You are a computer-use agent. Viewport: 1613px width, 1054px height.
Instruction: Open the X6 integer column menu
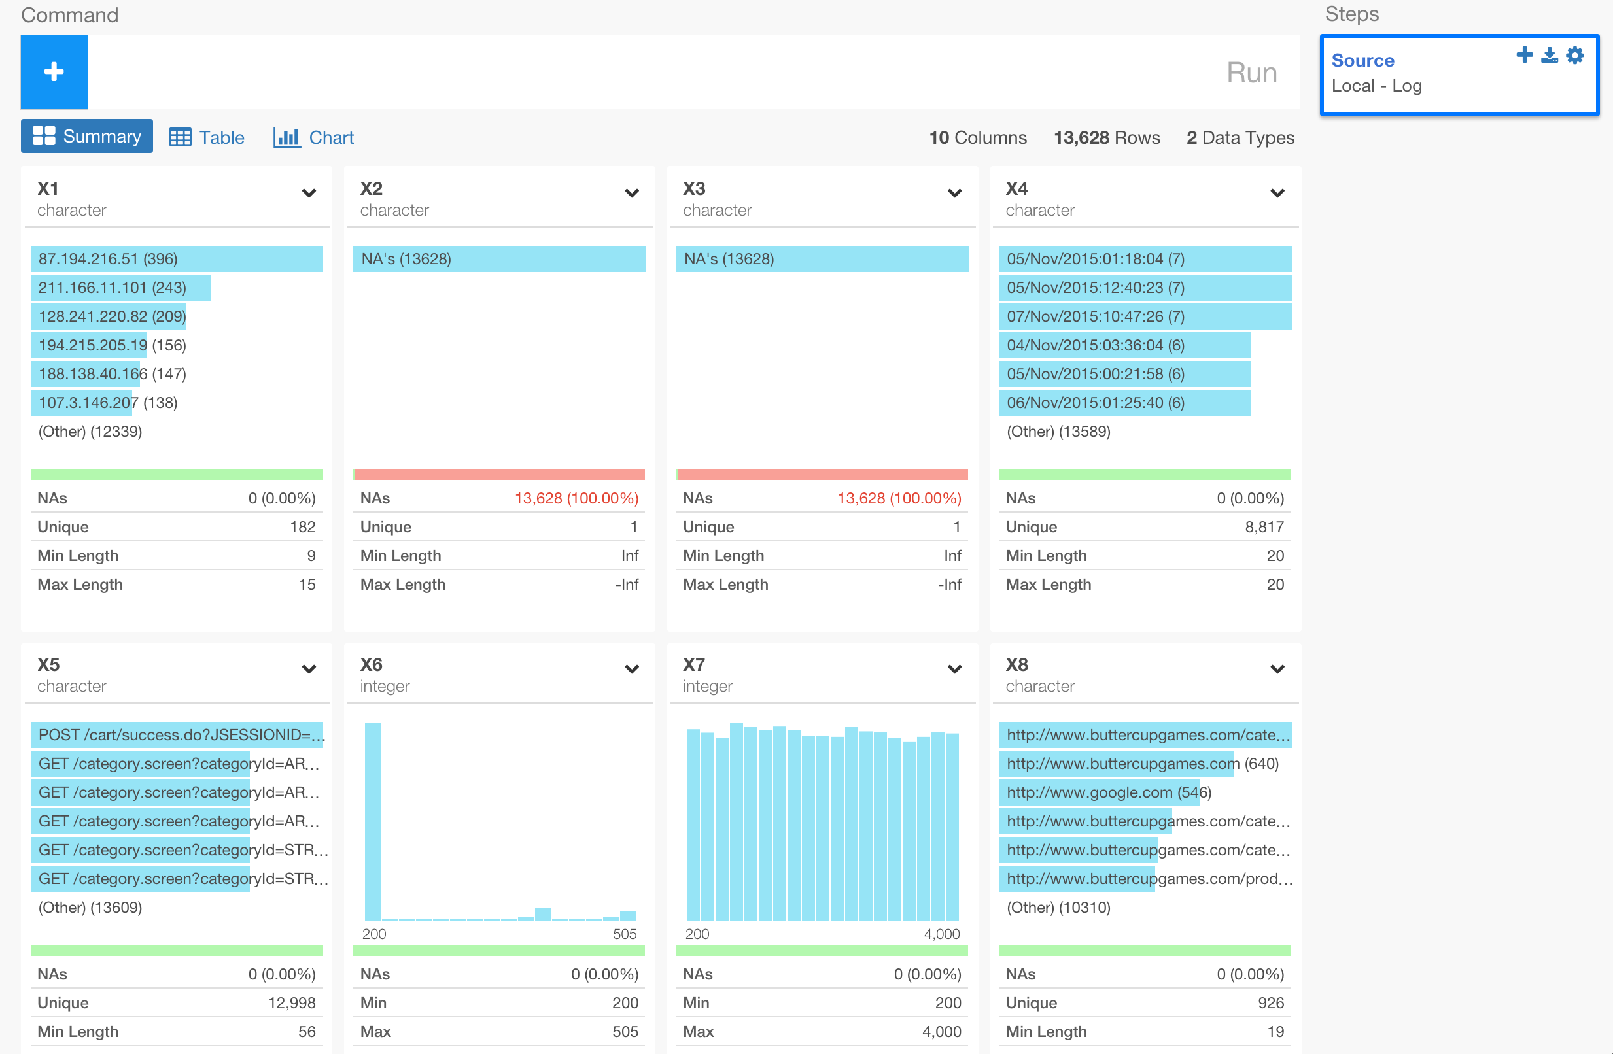point(631,670)
